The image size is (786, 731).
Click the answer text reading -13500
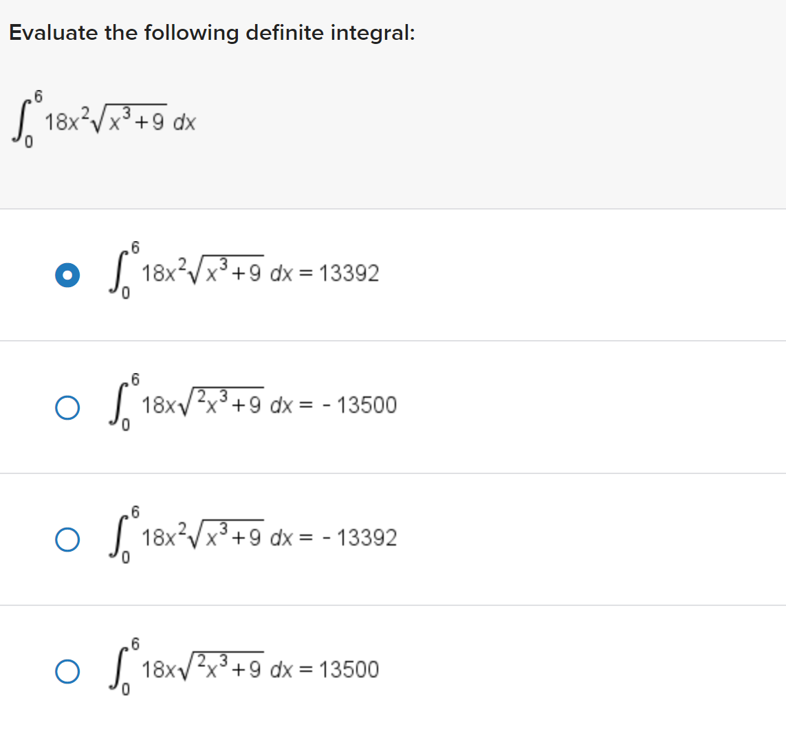[x=360, y=405]
